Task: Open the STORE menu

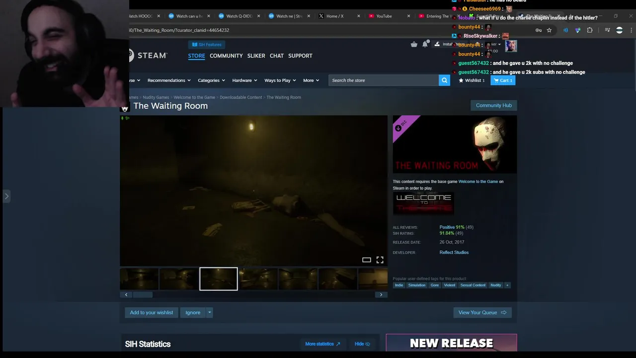Action: pos(196,56)
